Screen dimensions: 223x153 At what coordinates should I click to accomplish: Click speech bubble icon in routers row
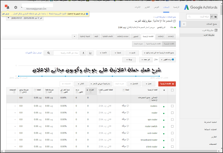128,106
